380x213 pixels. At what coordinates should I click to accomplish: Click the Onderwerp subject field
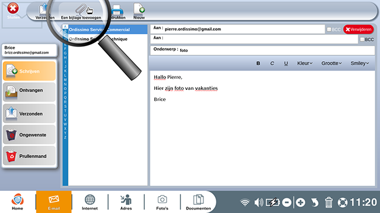click(x=262, y=50)
